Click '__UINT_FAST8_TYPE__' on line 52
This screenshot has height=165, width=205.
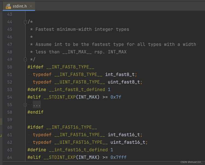point(80,82)
